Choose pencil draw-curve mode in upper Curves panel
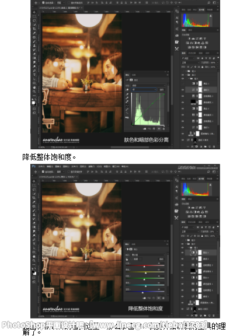The image size is (240, 336). (x=127, y=110)
